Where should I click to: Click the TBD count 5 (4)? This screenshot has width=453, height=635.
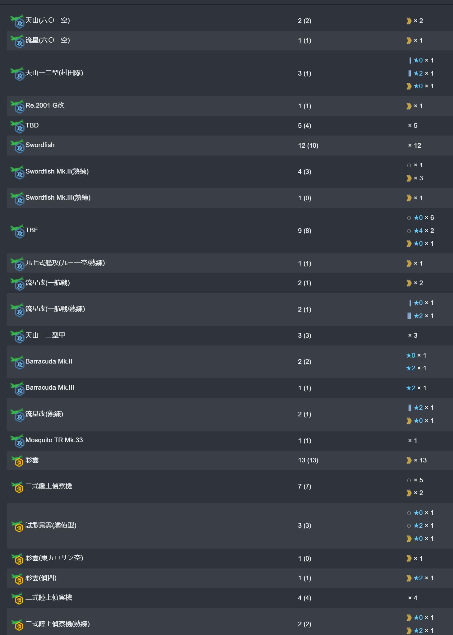tap(304, 126)
